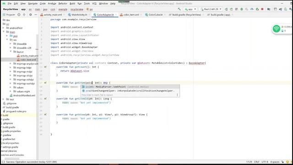Click the Make Project hammer icon
Viewport: 293px width, 165px height.
179,9
